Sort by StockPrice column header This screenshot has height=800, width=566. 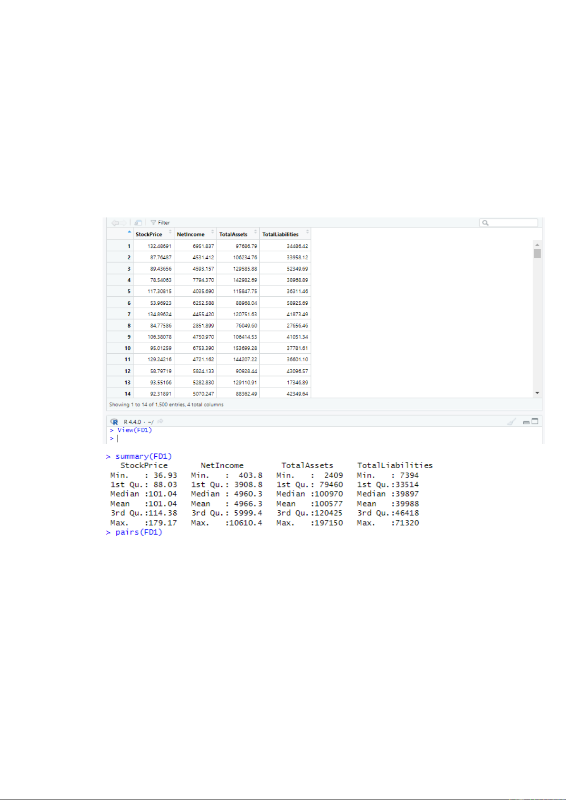coord(153,235)
